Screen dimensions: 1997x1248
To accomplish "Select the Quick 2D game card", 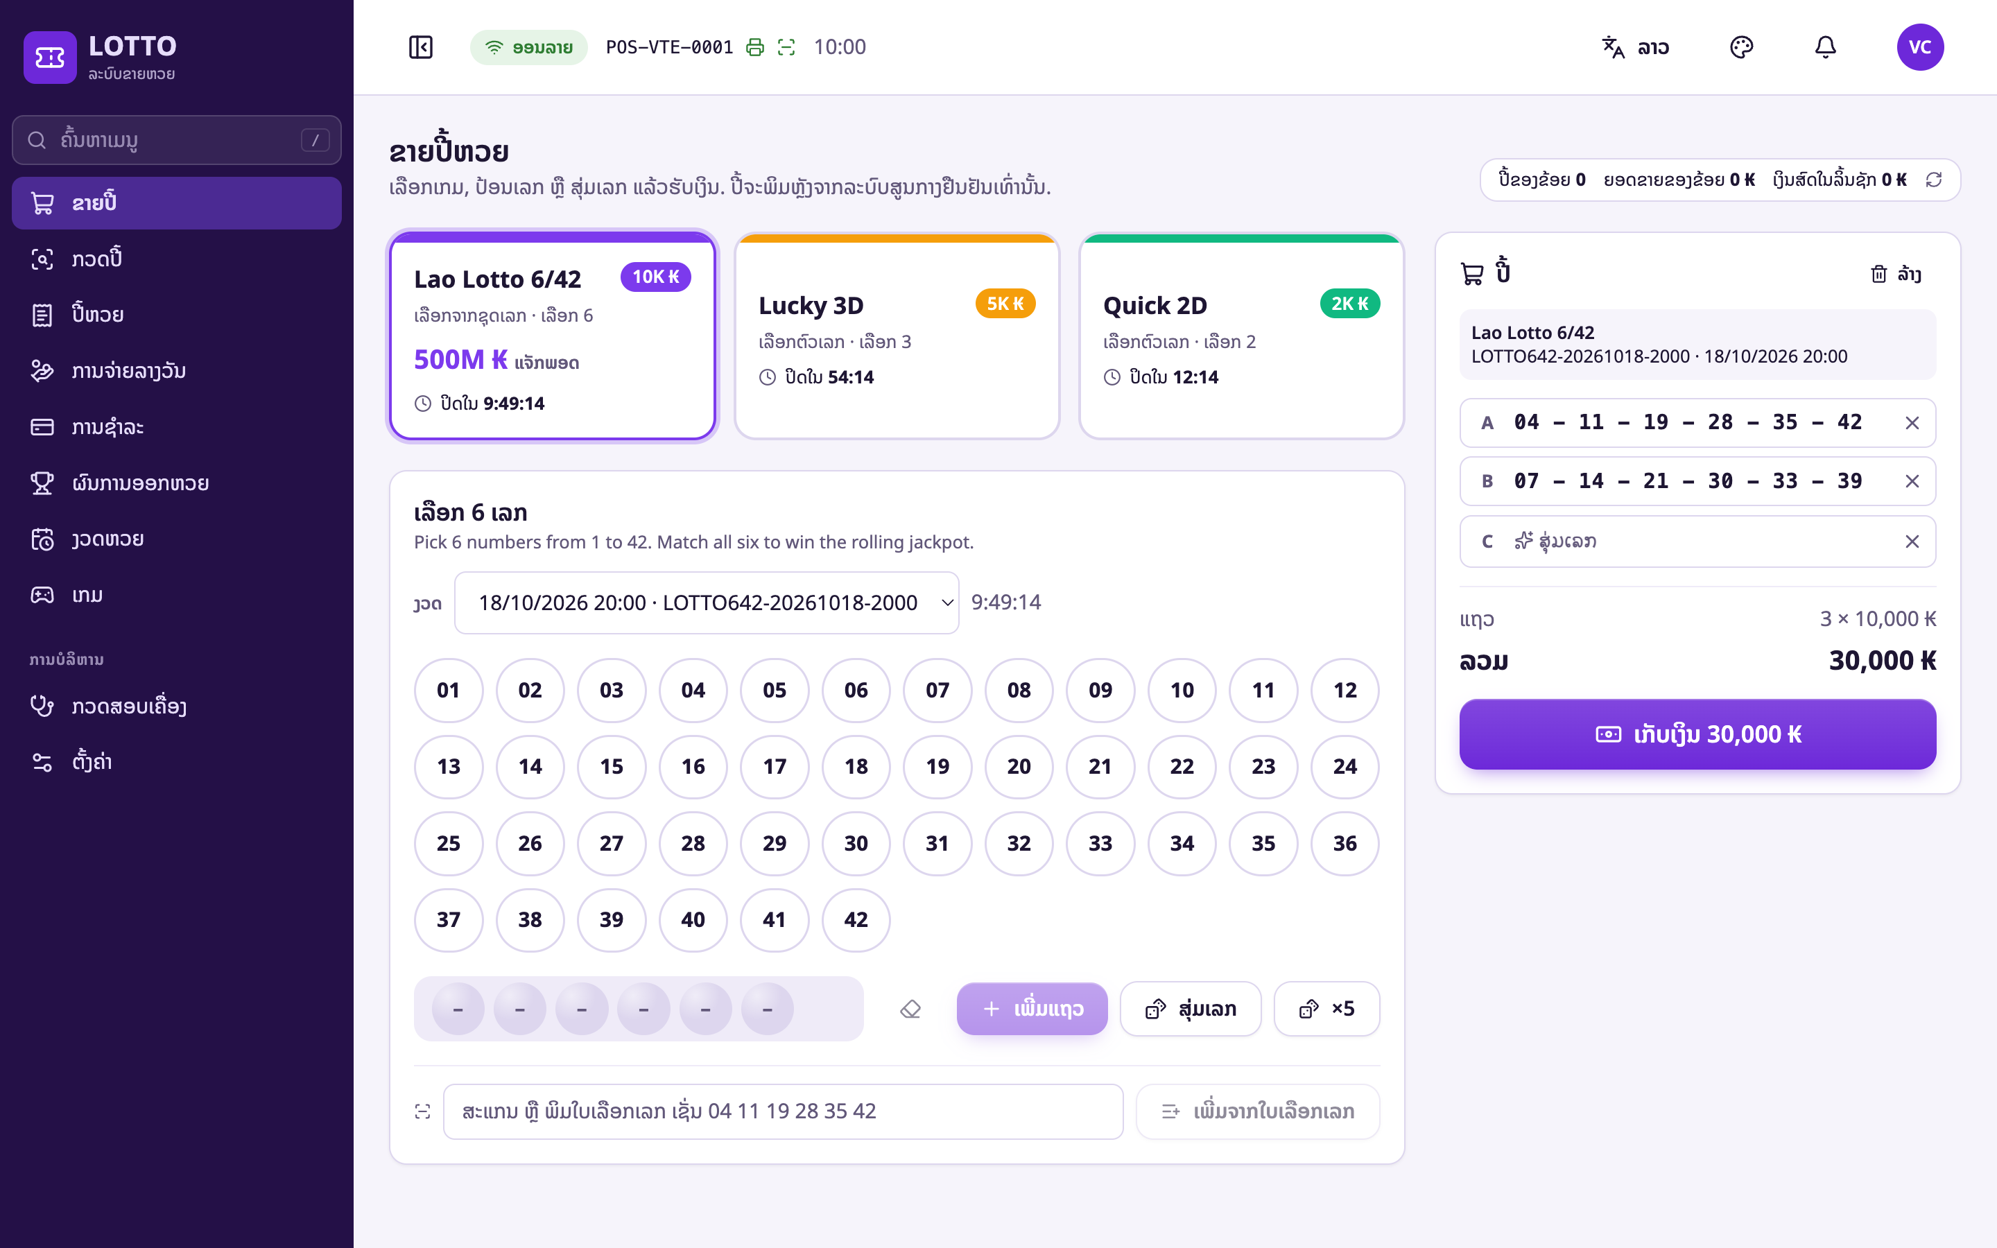I will pos(1241,336).
